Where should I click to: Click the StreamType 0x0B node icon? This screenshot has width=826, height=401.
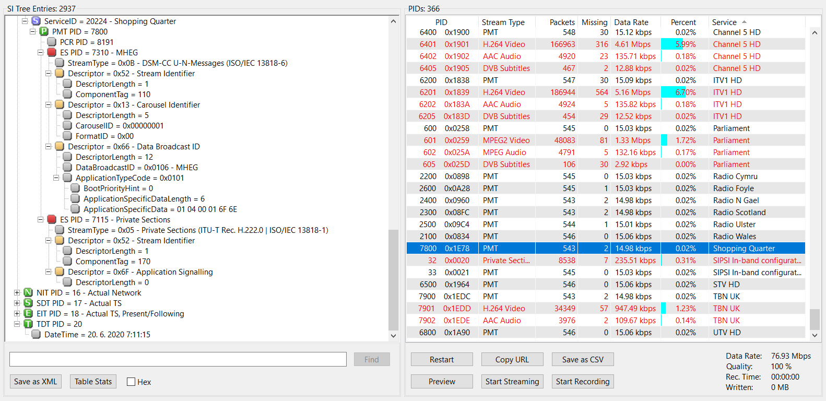click(x=60, y=63)
